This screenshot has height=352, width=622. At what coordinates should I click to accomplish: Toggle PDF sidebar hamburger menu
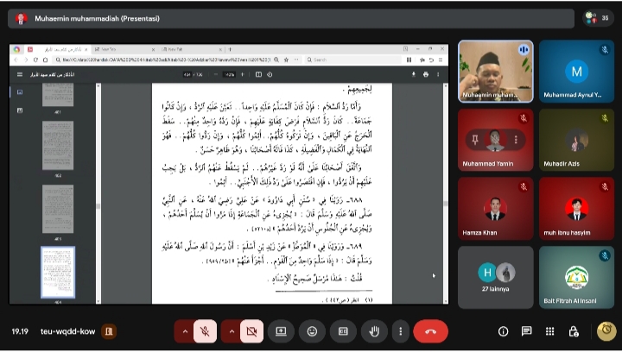(x=20, y=74)
